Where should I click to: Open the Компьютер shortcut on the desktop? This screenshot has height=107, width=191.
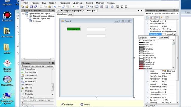click(7, 98)
